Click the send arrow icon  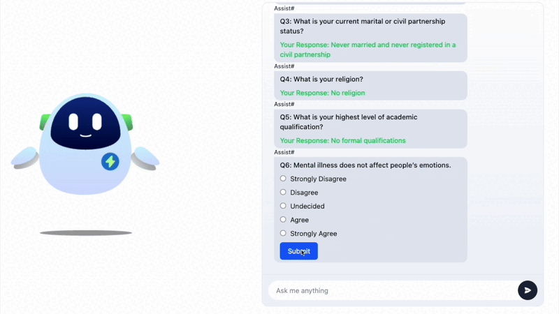coord(528,290)
